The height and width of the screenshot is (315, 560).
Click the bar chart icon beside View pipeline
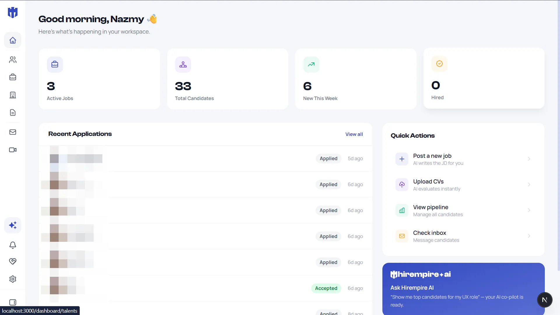pos(402,210)
